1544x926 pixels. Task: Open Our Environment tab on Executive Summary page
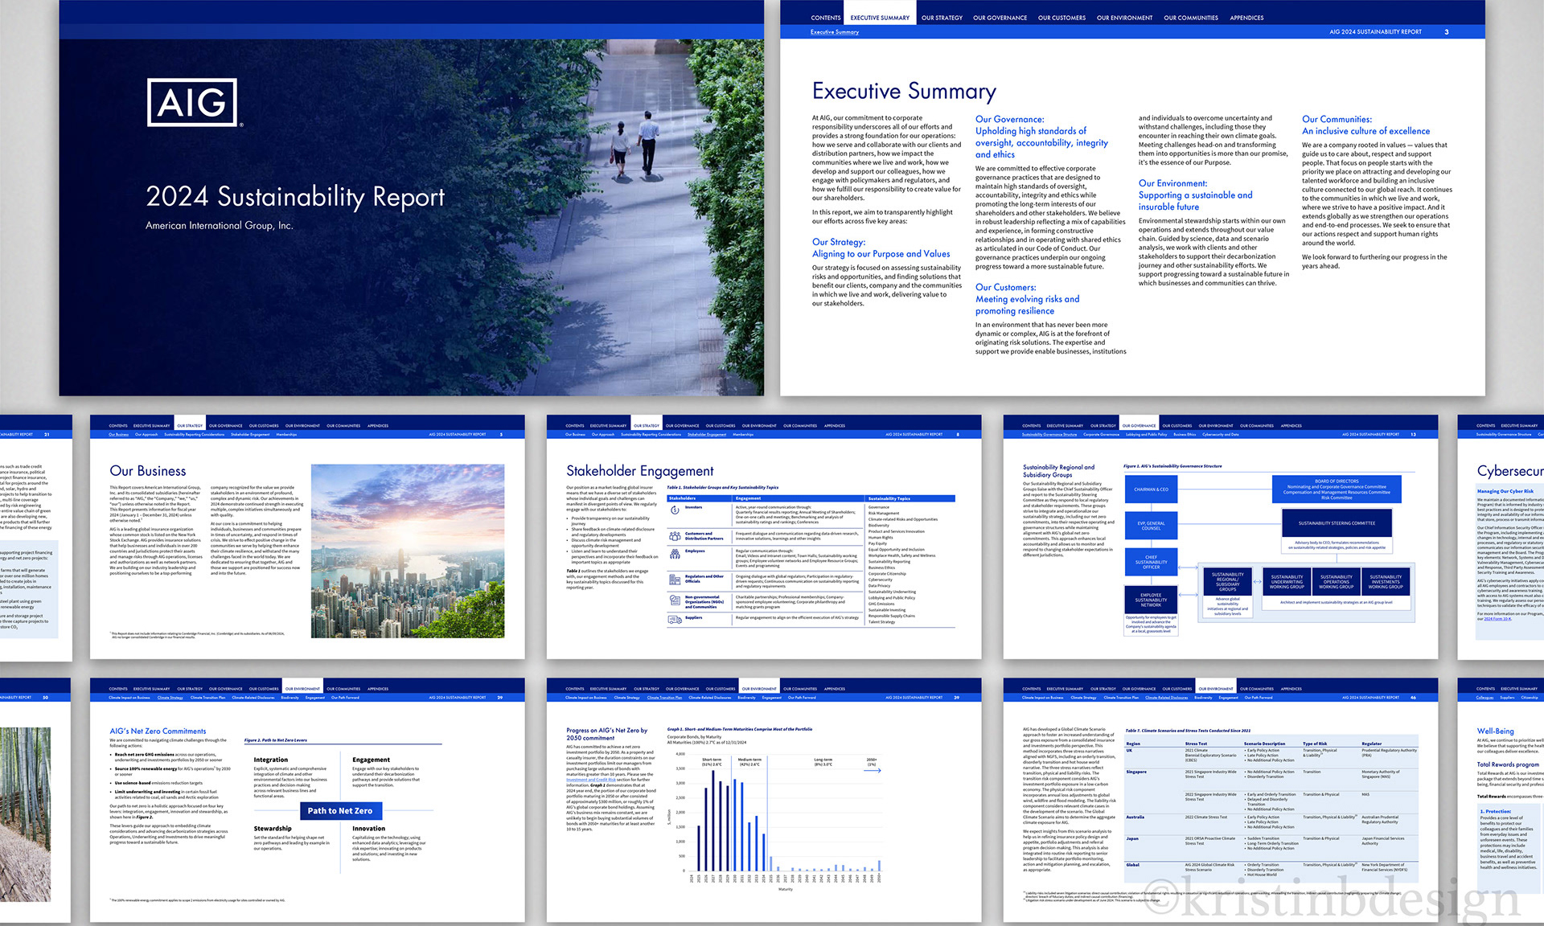point(1124,18)
